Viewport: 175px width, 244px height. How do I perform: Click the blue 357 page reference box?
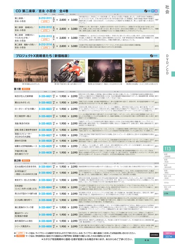point(169,236)
